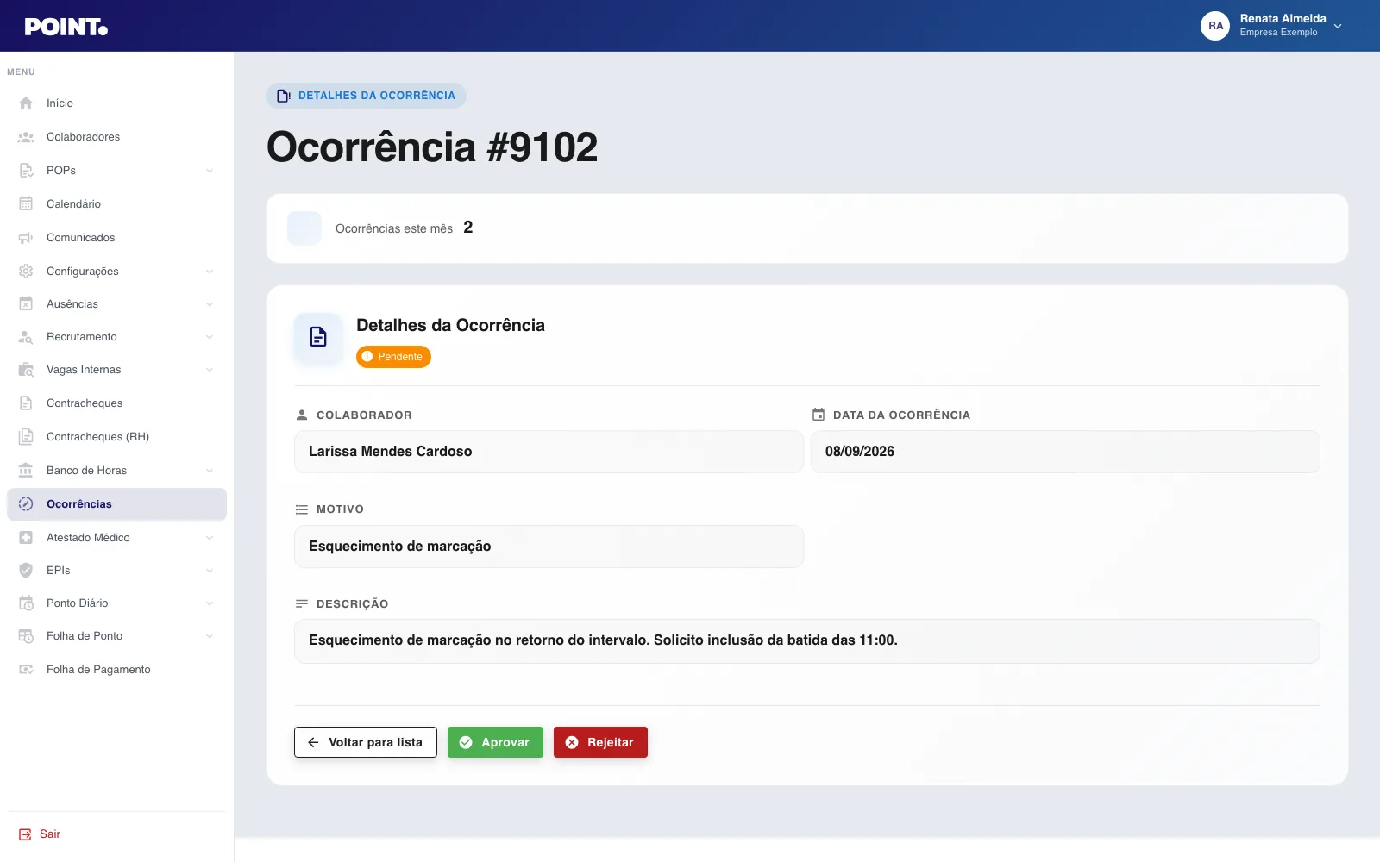
Task: Click the Calendário calendar icon
Action: [26, 204]
